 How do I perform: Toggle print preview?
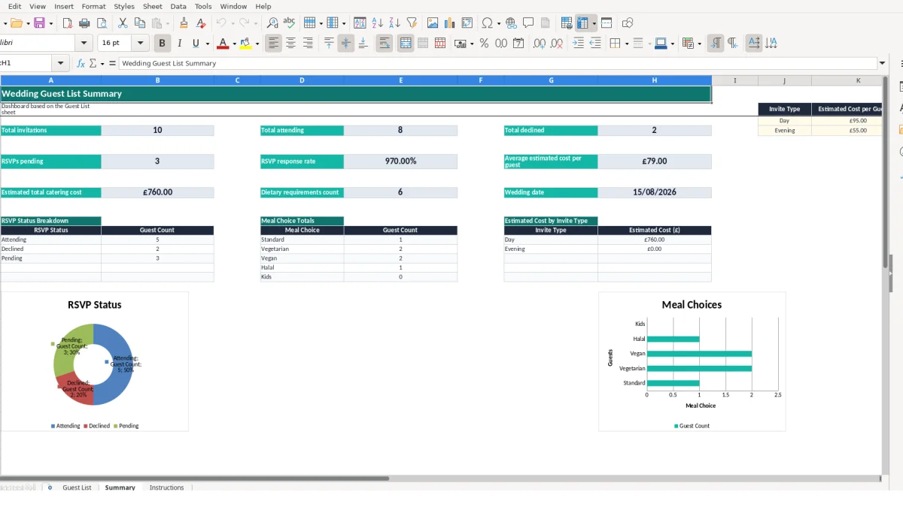click(x=102, y=23)
